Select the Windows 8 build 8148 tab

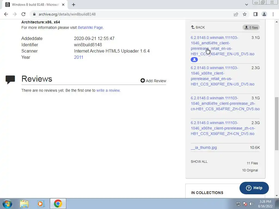coord(35,5)
